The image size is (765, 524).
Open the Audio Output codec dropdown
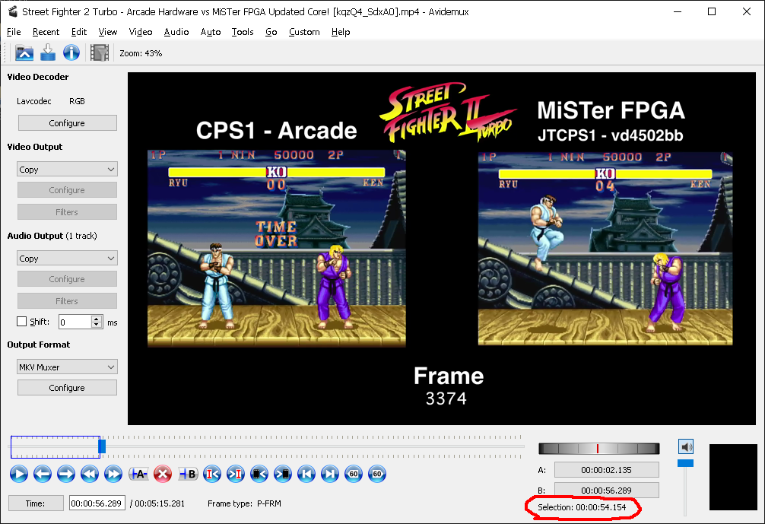[68, 258]
